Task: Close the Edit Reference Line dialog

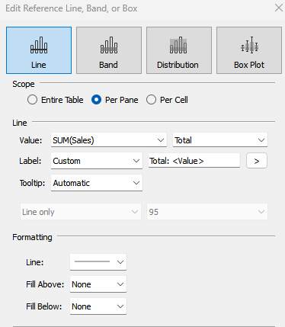Action: click(x=279, y=8)
